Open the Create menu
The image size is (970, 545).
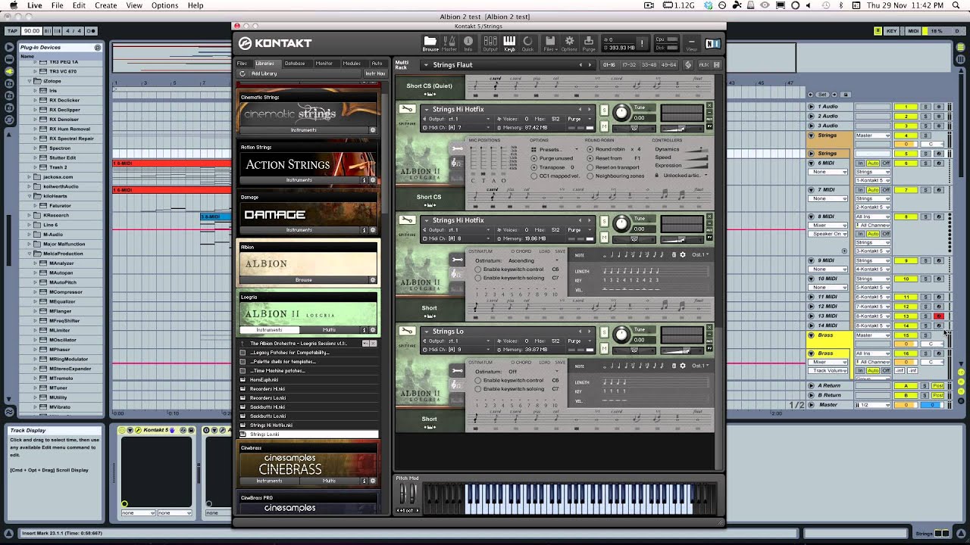click(105, 5)
